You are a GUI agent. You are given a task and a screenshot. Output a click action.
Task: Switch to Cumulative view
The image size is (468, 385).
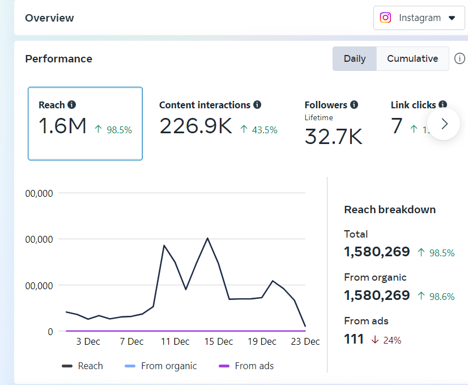click(x=412, y=59)
